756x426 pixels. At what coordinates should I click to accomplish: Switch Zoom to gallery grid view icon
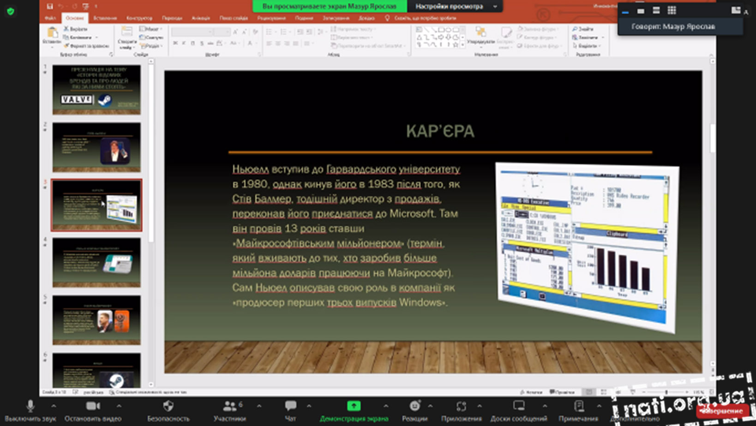[x=672, y=10]
